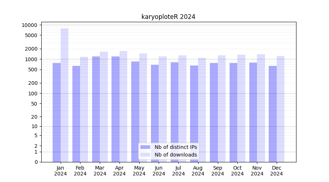Click the 'Nb of downloads' legend swatch

pos(145,155)
